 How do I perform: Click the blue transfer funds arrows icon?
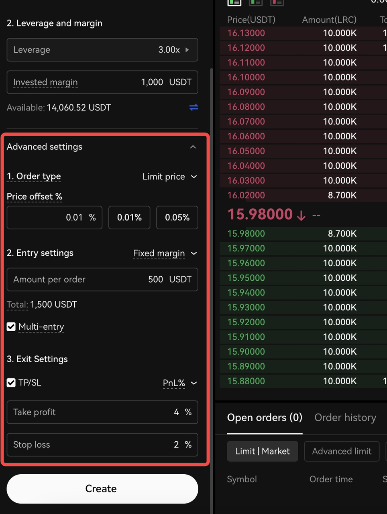coord(193,107)
